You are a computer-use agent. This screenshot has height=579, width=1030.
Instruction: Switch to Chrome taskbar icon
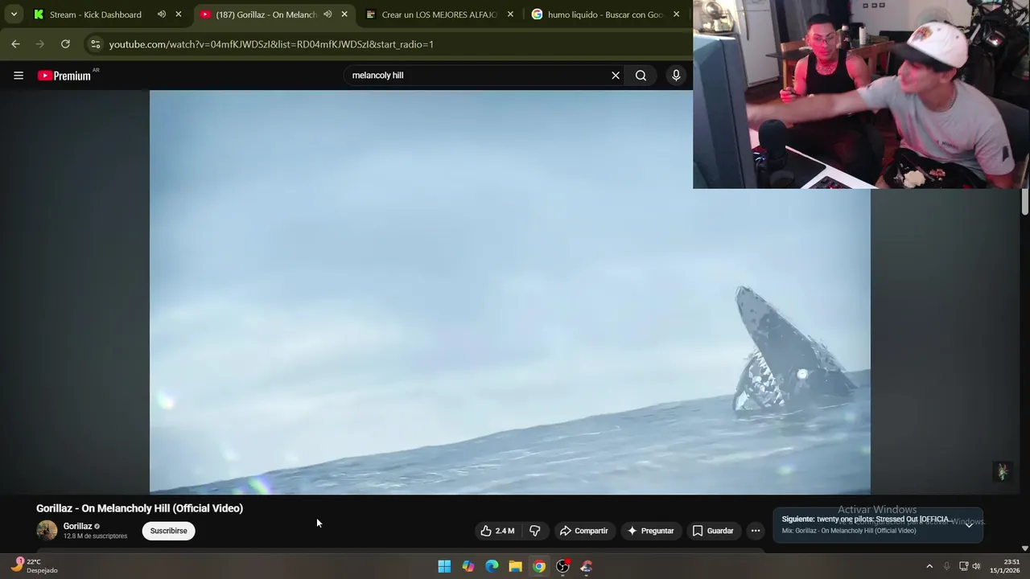pyautogui.click(x=539, y=566)
